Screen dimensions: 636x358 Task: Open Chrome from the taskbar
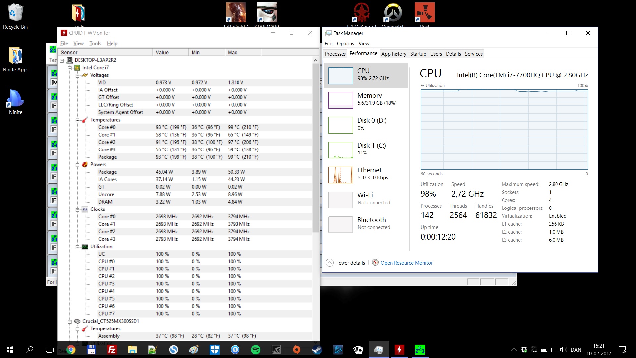pyautogui.click(x=71, y=350)
